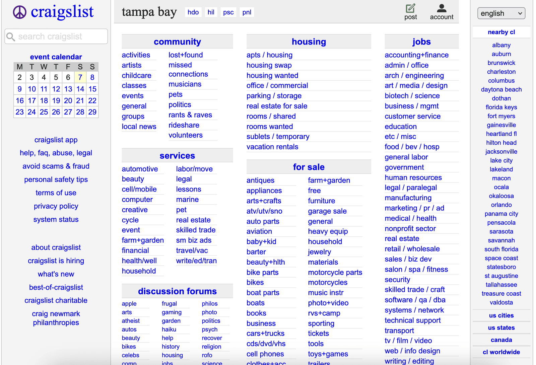Open craig newmark philanthropies link
The image size is (536, 365).
tap(56, 318)
